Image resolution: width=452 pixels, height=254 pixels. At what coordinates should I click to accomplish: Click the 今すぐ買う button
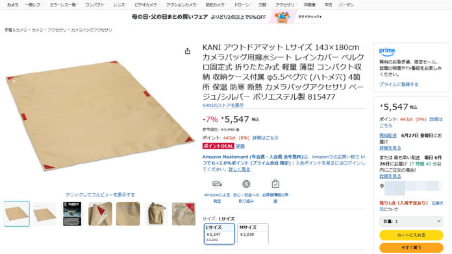point(411,248)
